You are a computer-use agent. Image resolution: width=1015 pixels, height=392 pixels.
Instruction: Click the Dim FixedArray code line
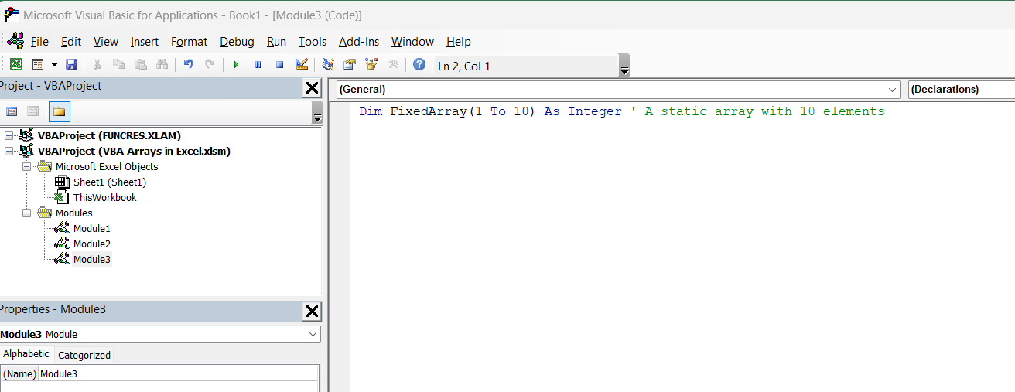pyautogui.click(x=621, y=111)
